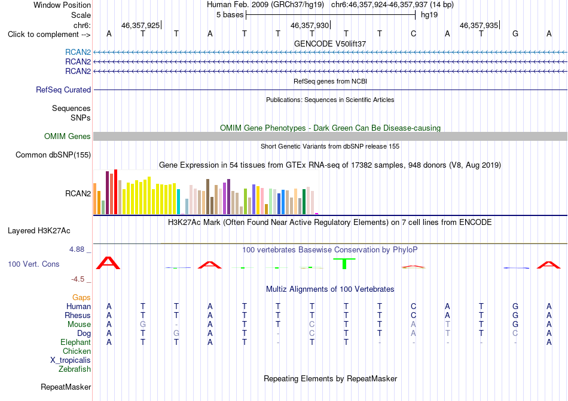Click the Common dbSNP(155) label
Screen dimensions: 568x401
pos(53,155)
